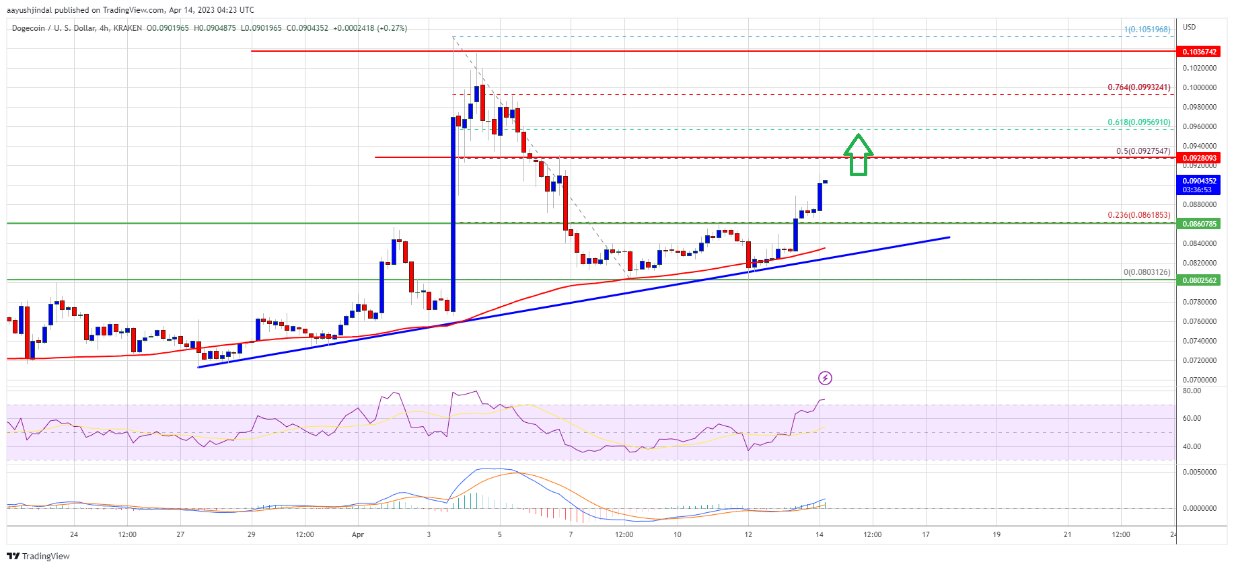
Task: Click the 60.00 RSI scale value
Action: pos(1192,418)
